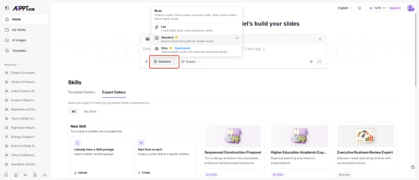This screenshot has height=180, width=419.
Task: Open the first Global AI Industr... recent file
Action: coord(23,72)
